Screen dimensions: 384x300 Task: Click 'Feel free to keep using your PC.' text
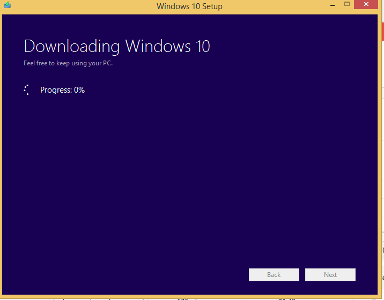pyautogui.click(x=68, y=63)
